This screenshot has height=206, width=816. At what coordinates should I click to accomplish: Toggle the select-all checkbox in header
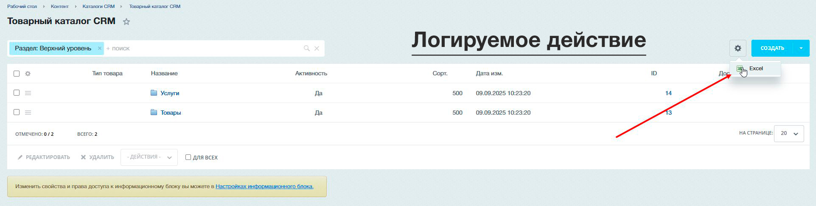[x=17, y=74]
